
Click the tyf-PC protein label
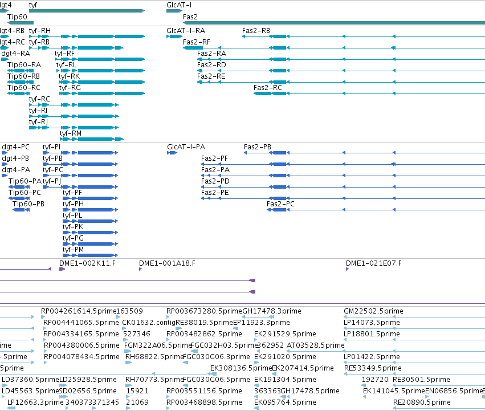53,170
